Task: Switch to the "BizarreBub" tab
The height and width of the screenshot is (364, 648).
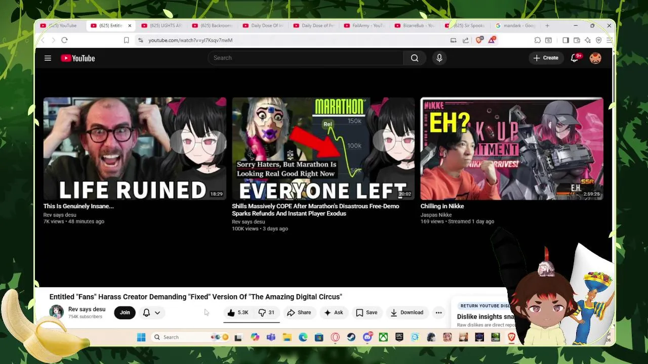Action: [x=415, y=26]
